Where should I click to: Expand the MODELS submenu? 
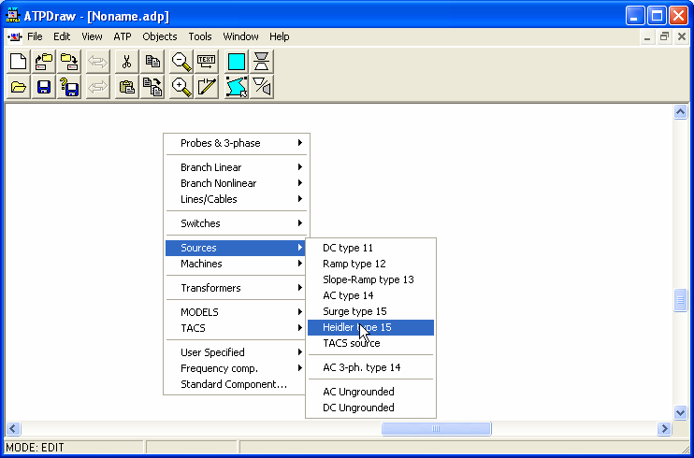(x=237, y=312)
